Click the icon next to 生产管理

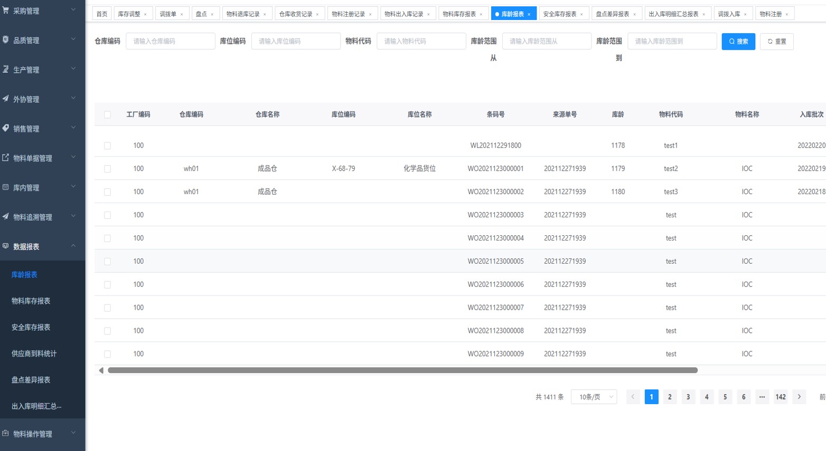pos(6,69)
